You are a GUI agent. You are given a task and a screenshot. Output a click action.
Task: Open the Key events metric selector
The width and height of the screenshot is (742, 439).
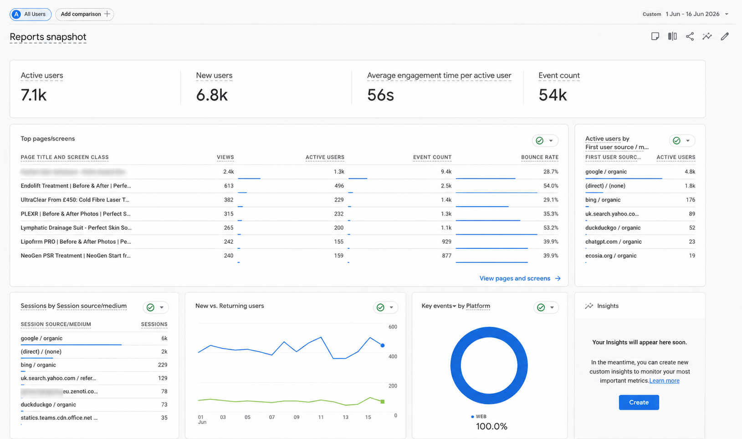click(439, 306)
